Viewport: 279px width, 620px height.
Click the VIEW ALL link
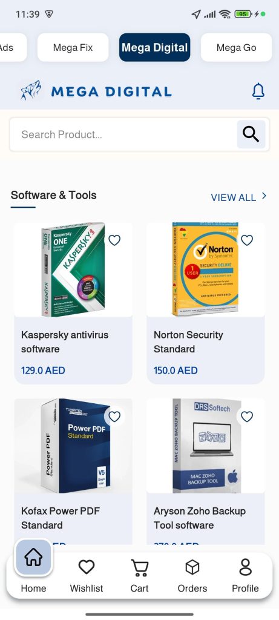[233, 197]
